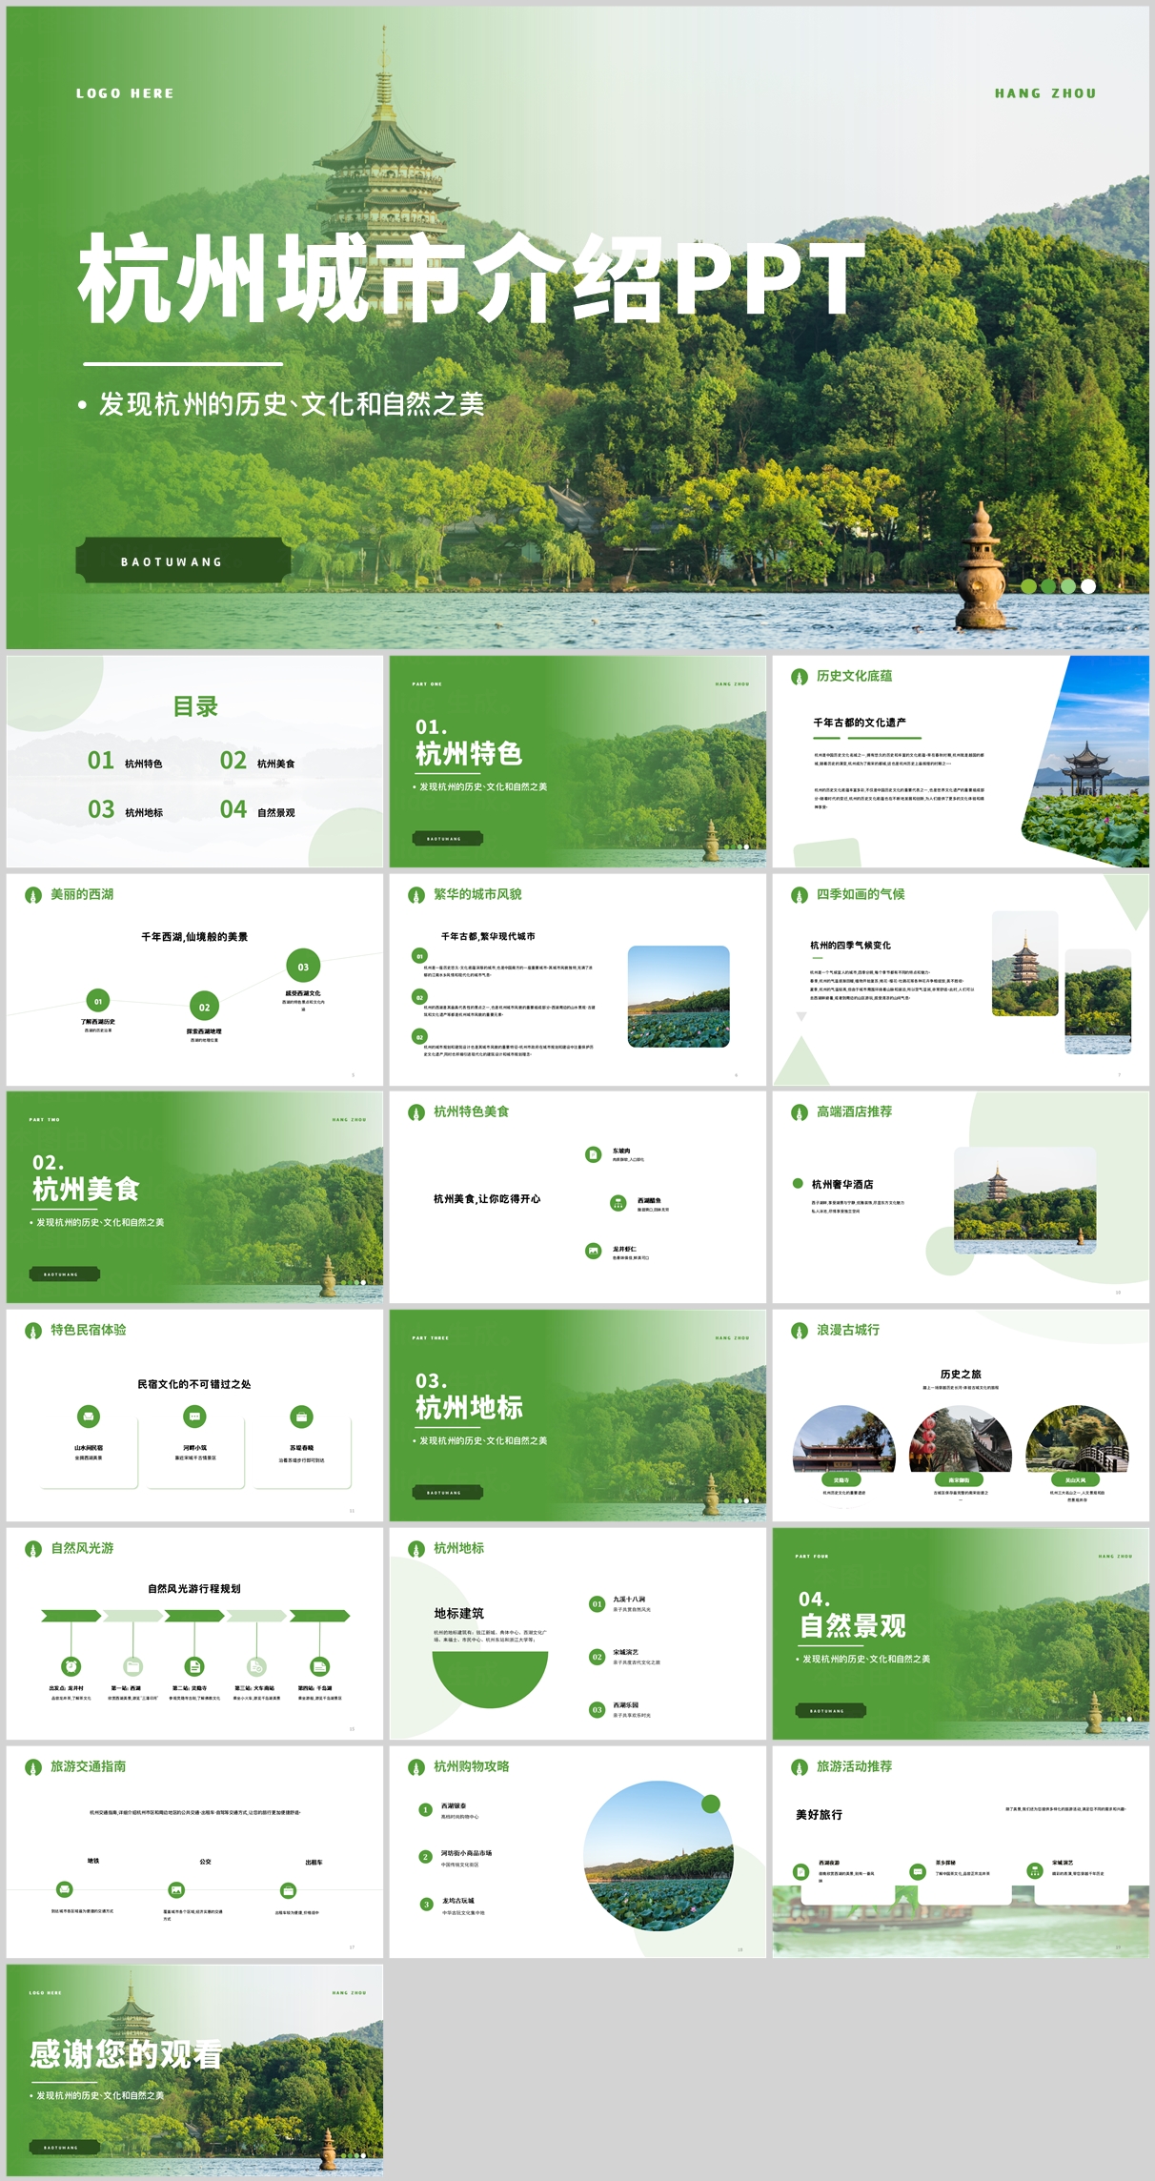This screenshot has width=1155, height=2181.
Task: Click the 龙井虾仁 round icon
Action: [x=594, y=1251]
